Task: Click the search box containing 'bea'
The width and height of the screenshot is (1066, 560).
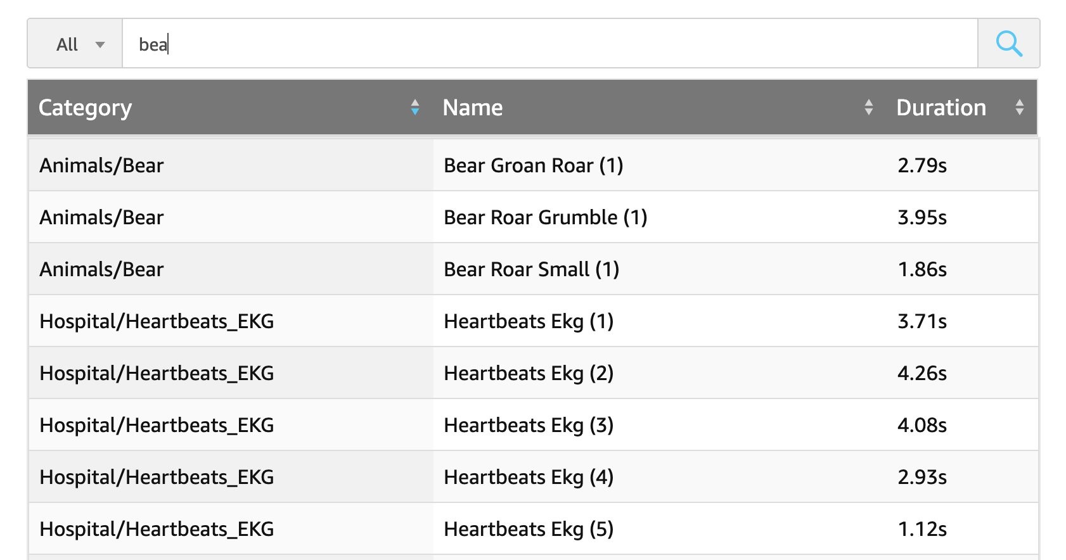Action: [x=549, y=44]
